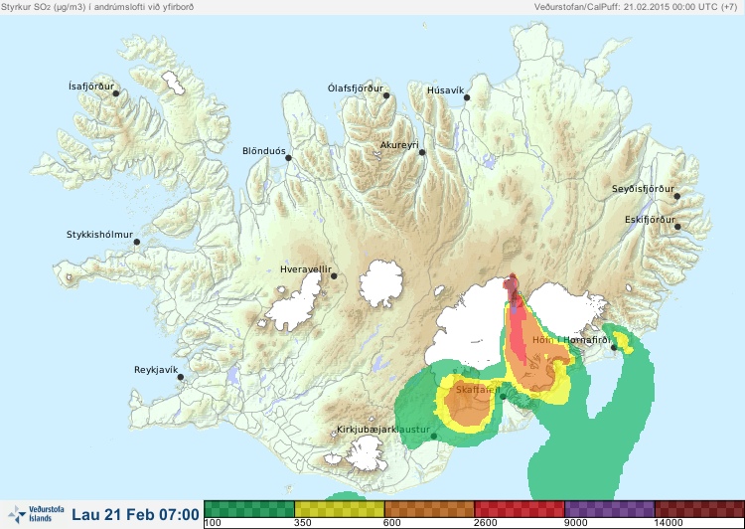The image size is (745, 529).
Task: Click the green 100 legend swatch
Action: pos(249,509)
